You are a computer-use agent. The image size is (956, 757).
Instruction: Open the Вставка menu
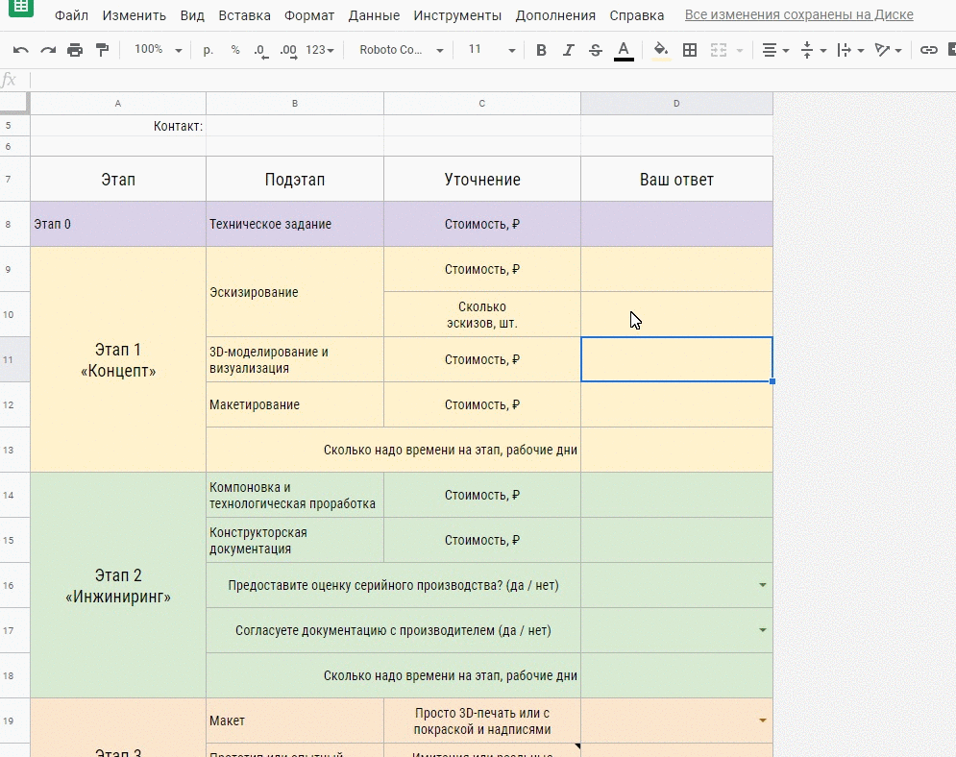pyautogui.click(x=244, y=15)
